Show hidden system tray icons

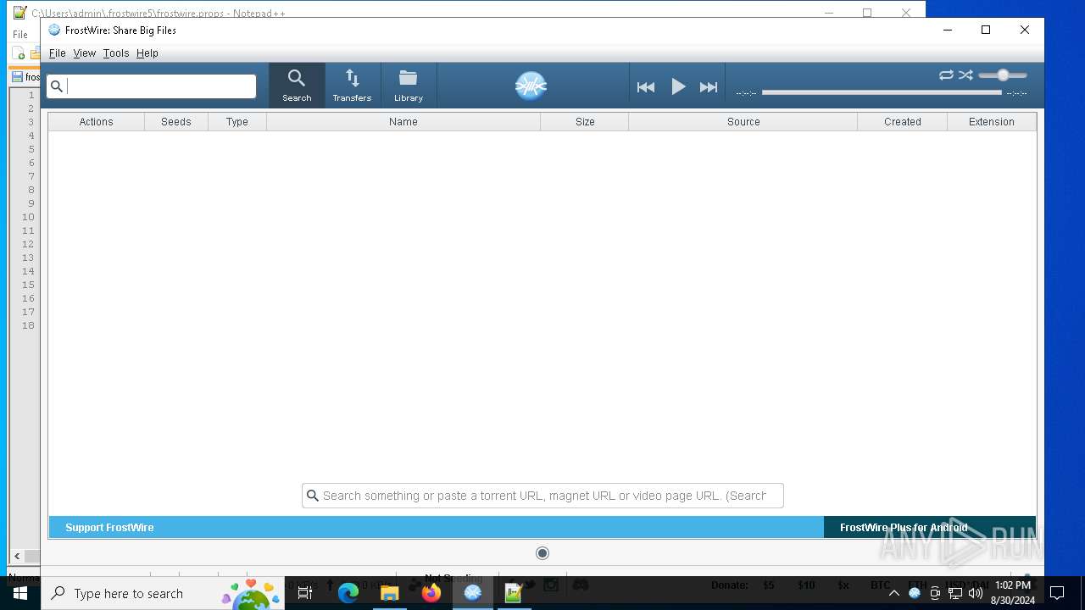point(893,593)
